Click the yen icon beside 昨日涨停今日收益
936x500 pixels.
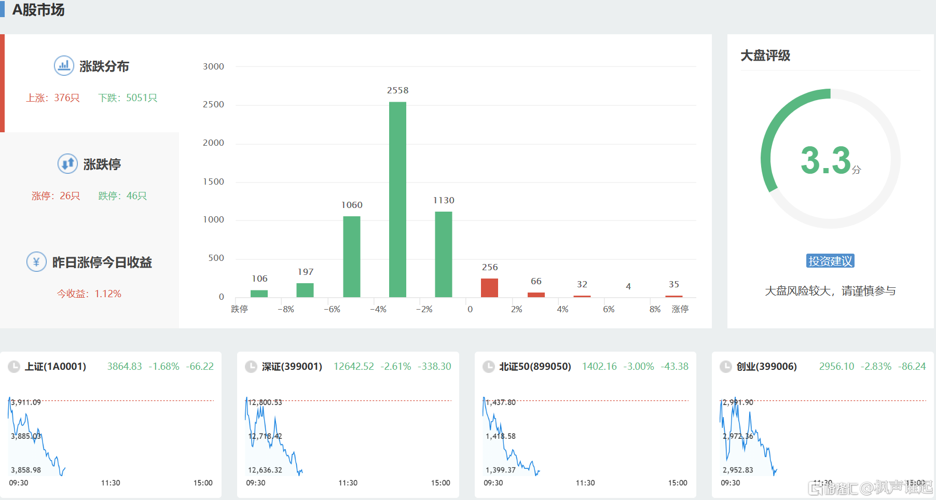36,262
